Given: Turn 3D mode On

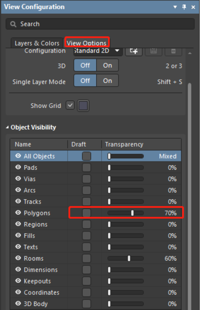Looking at the screenshot, I should click(107, 66).
